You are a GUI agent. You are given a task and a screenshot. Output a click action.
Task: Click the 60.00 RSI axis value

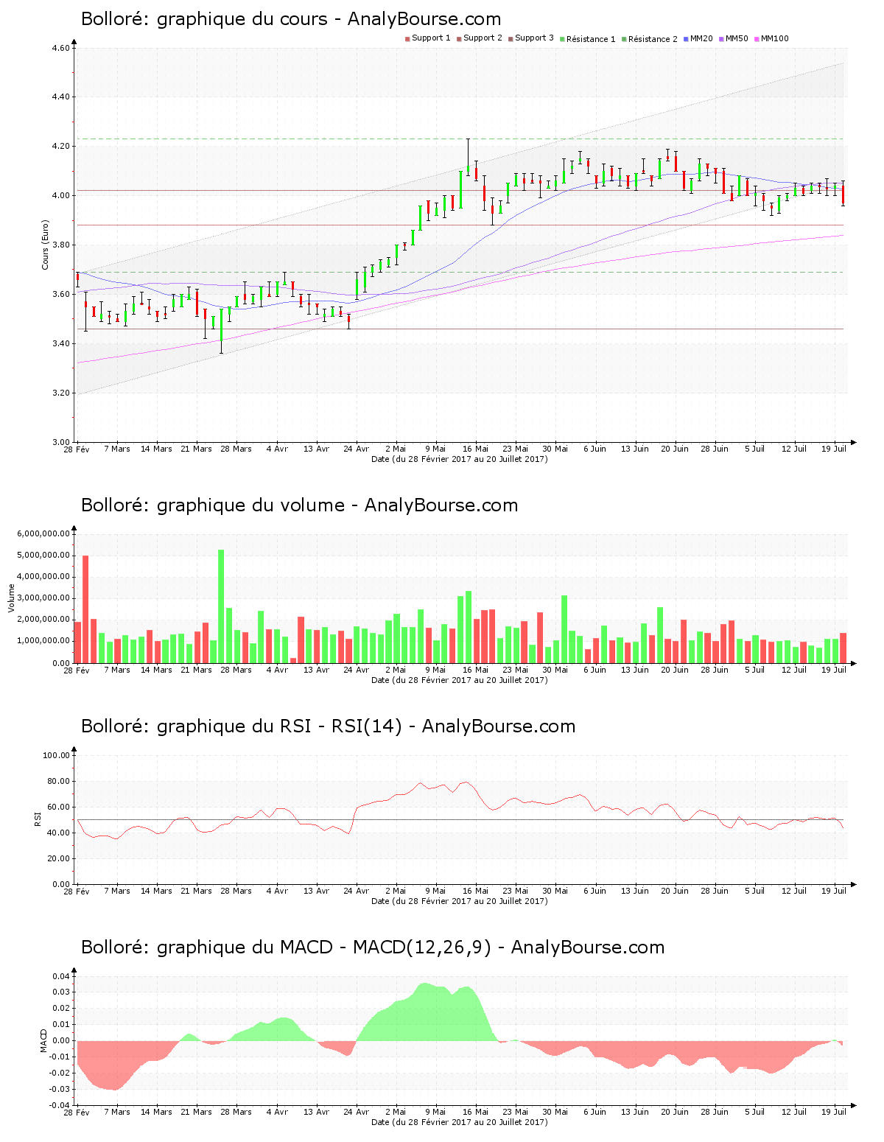pyautogui.click(x=59, y=808)
